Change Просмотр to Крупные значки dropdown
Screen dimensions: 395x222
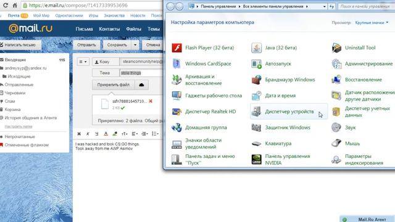coord(372,23)
